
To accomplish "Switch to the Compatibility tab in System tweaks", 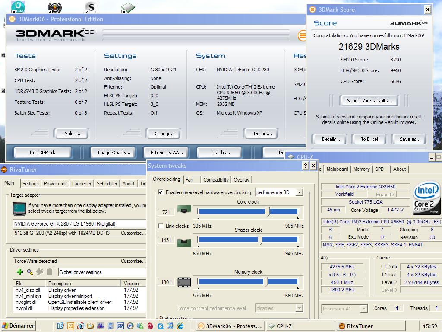I will click(216, 180).
